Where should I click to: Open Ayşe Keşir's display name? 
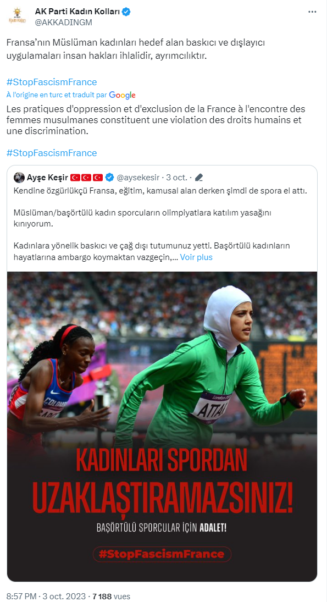[x=47, y=178]
